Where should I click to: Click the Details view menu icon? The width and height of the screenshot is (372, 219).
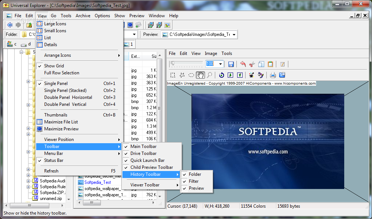[39, 45]
